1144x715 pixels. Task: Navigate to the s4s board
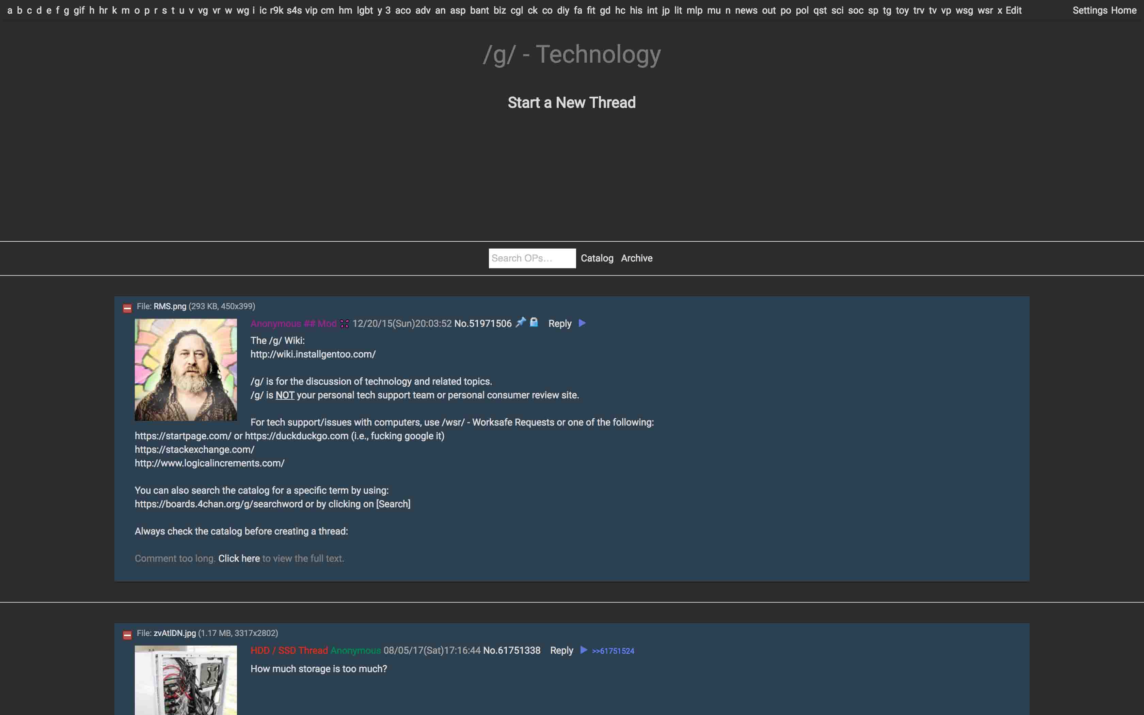click(294, 11)
